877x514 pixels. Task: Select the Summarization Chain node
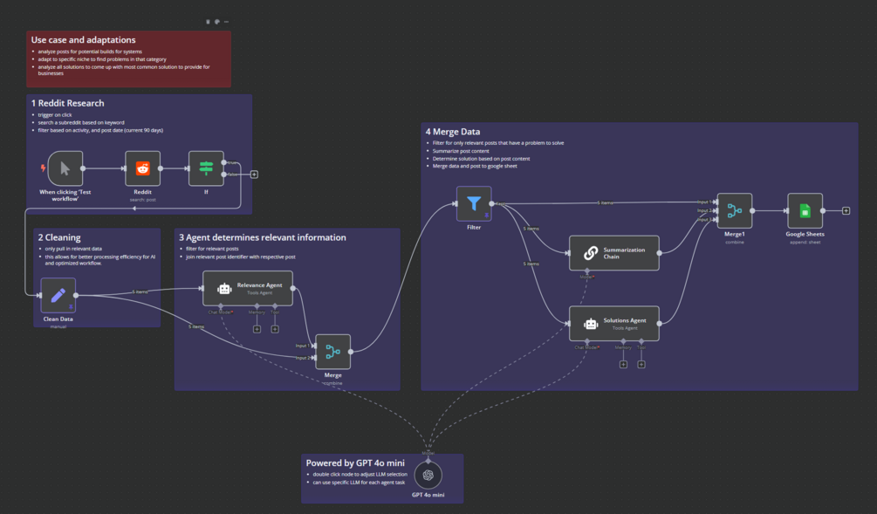point(614,253)
